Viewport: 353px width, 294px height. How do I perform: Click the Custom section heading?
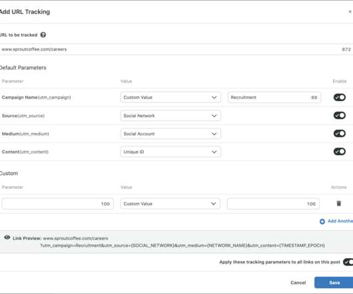point(9,174)
